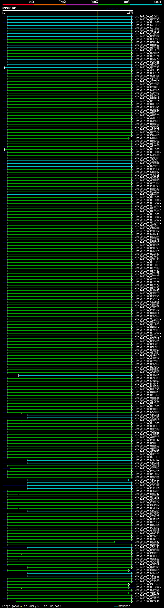Click hit label UniRef100_A7KCY3
This screenshot has width=164, height=608.
coord(147,438)
